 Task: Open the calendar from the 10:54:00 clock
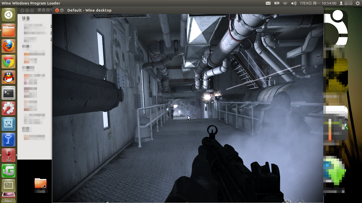click(x=318, y=3)
